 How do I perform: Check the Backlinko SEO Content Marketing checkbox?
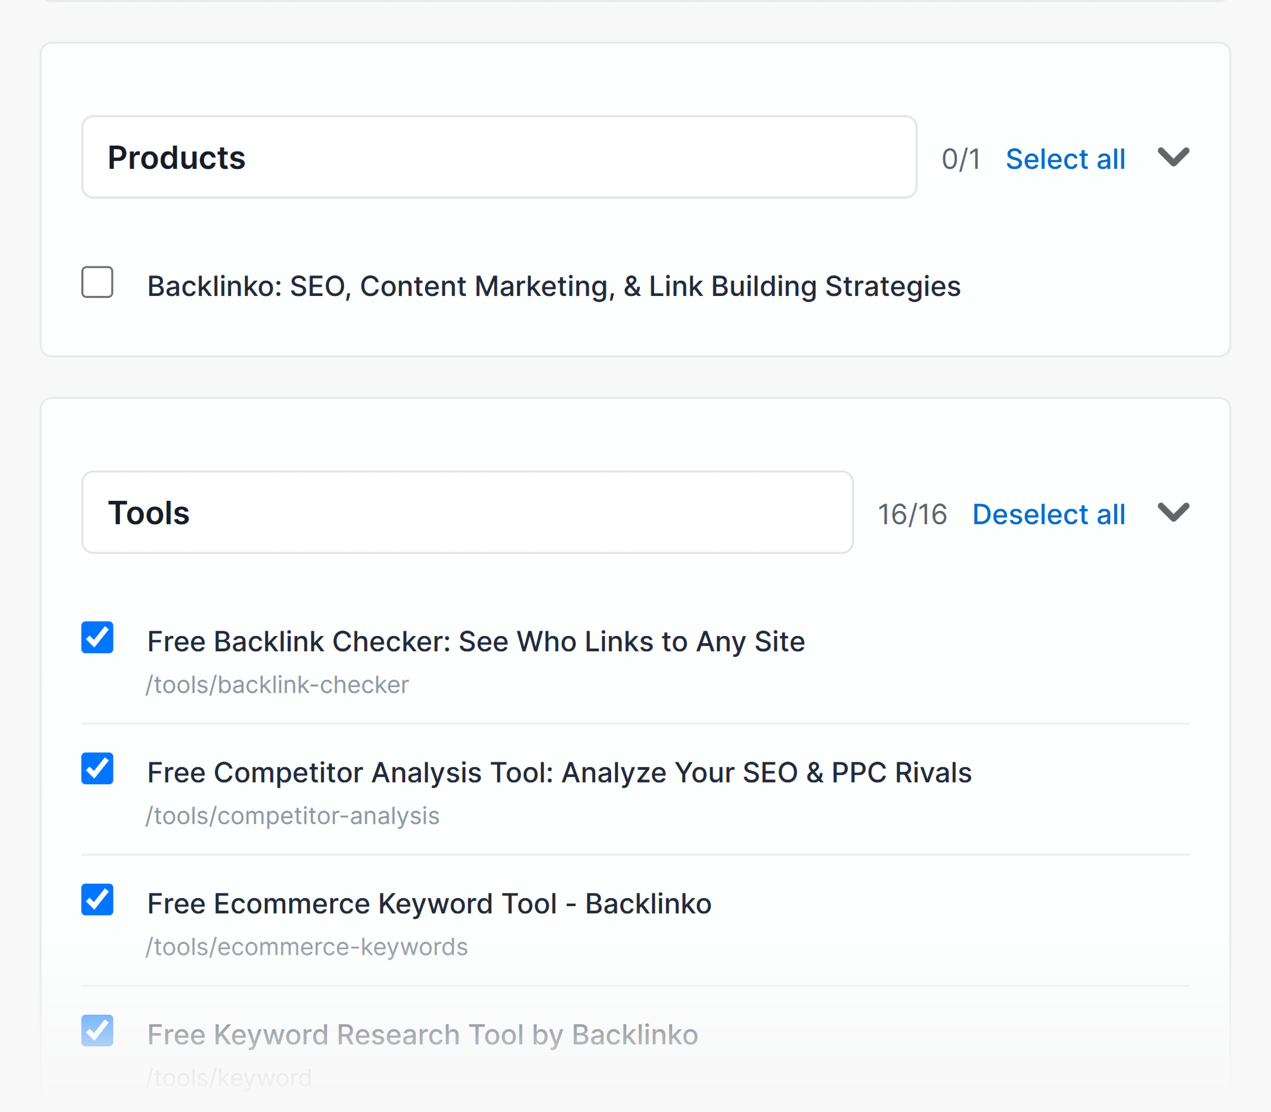coord(98,282)
